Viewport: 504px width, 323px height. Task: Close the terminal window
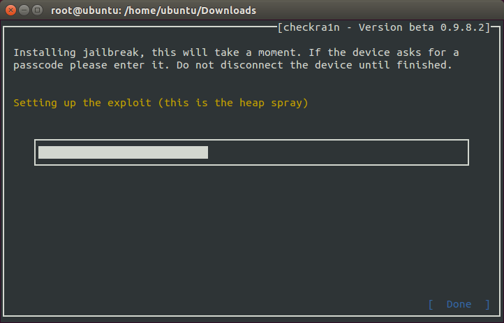10,10
